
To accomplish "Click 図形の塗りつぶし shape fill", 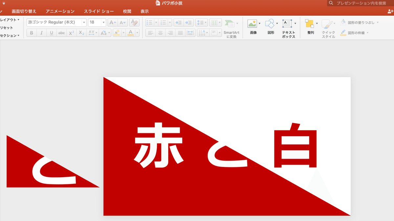I will (359, 23).
